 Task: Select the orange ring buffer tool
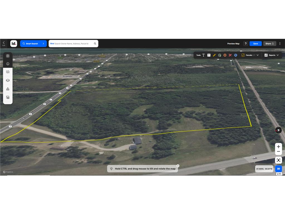click(225, 55)
